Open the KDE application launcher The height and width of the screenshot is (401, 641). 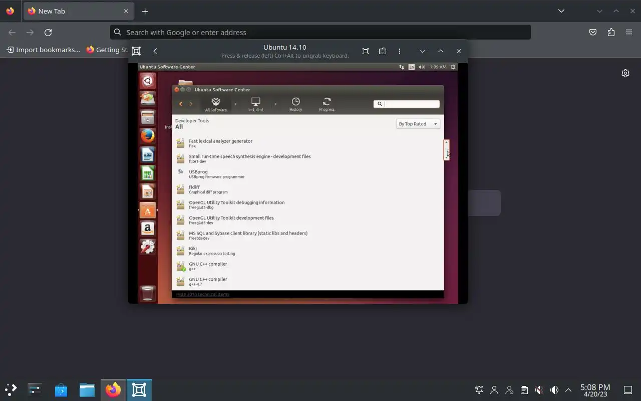click(11, 389)
